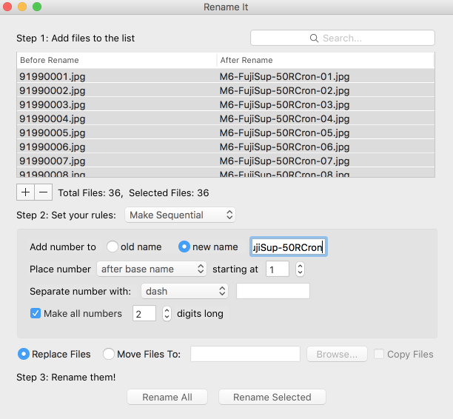Open the dash separator dropdown

[x=184, y=291]
